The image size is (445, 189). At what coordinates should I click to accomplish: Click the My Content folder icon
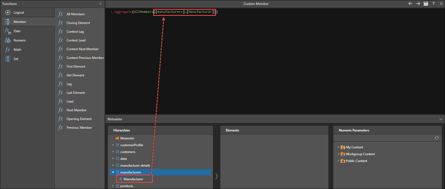[343, 147]
